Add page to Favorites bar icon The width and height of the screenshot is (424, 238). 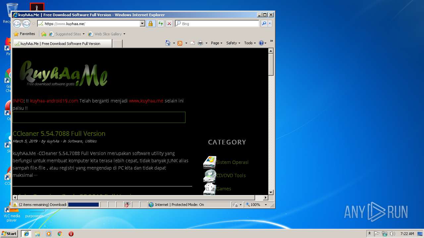[44, 34]
